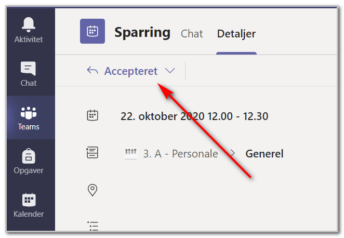Open the Generel channel
Image resolution: width=344 pixels, height=238 pixels.
(264, 153)
